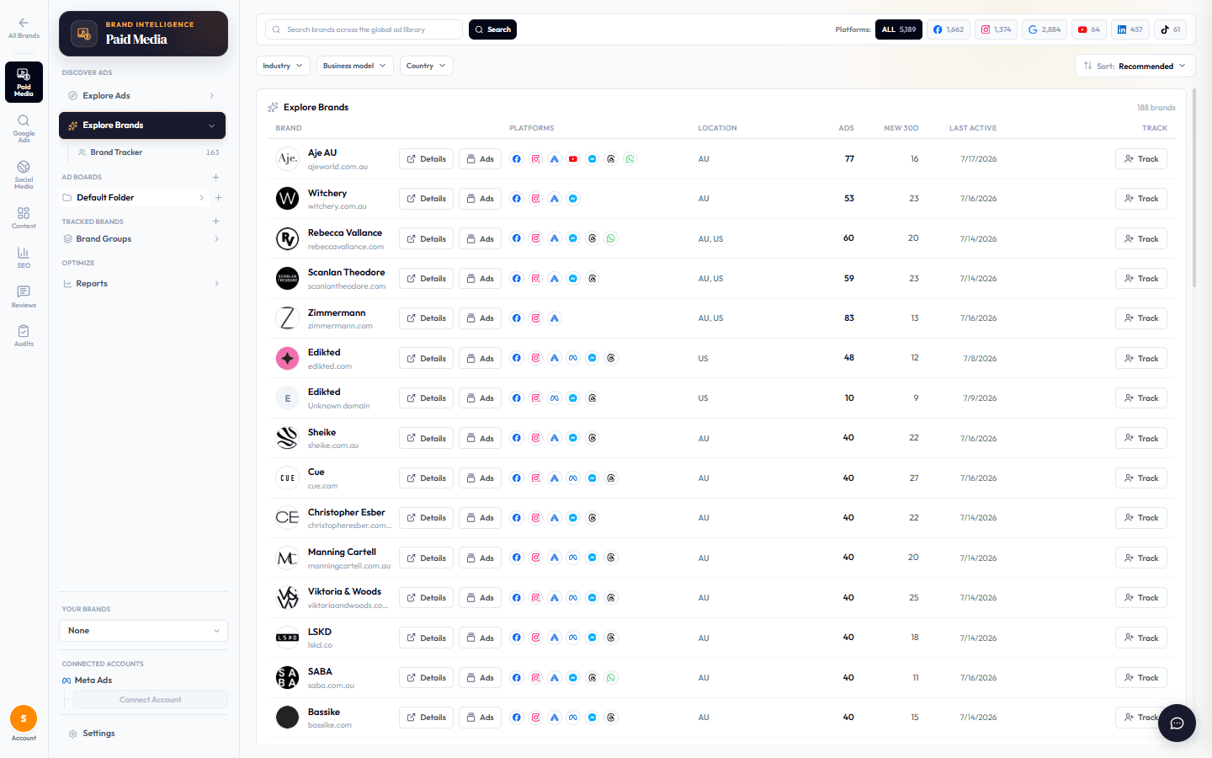Add a new ad board with plus icon

pyautogui.click(x=216, y=177)
